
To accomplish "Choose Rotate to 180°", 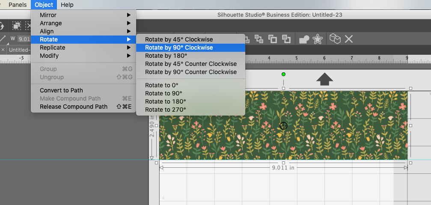I will 190,101.
